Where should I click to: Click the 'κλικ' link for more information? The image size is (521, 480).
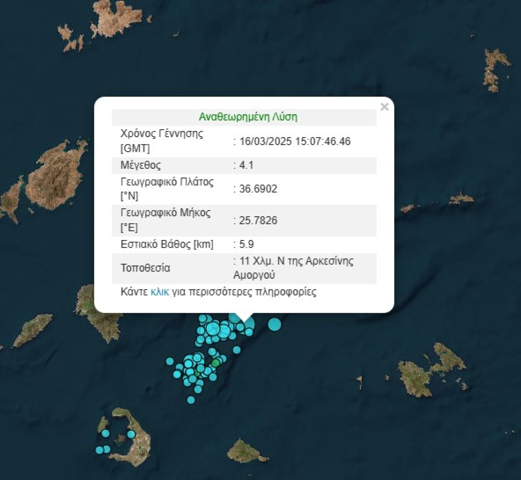[159, 292]
